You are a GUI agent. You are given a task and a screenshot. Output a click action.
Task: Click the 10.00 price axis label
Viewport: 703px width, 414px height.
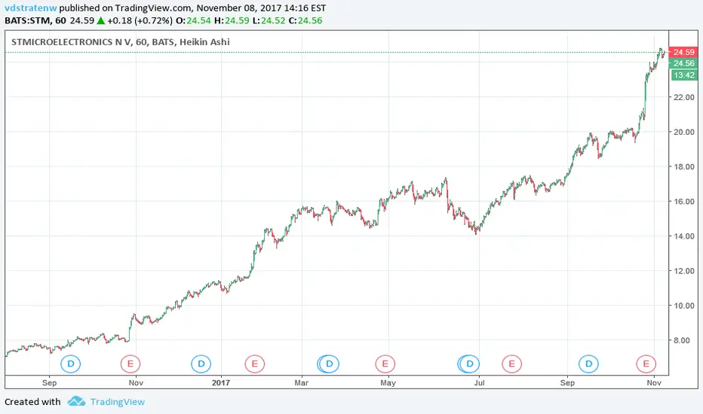click(x=683, y=306)
